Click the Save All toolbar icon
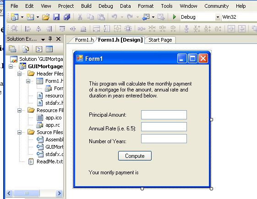This screenshot has width=257, height=199. [x=67, y=17]
